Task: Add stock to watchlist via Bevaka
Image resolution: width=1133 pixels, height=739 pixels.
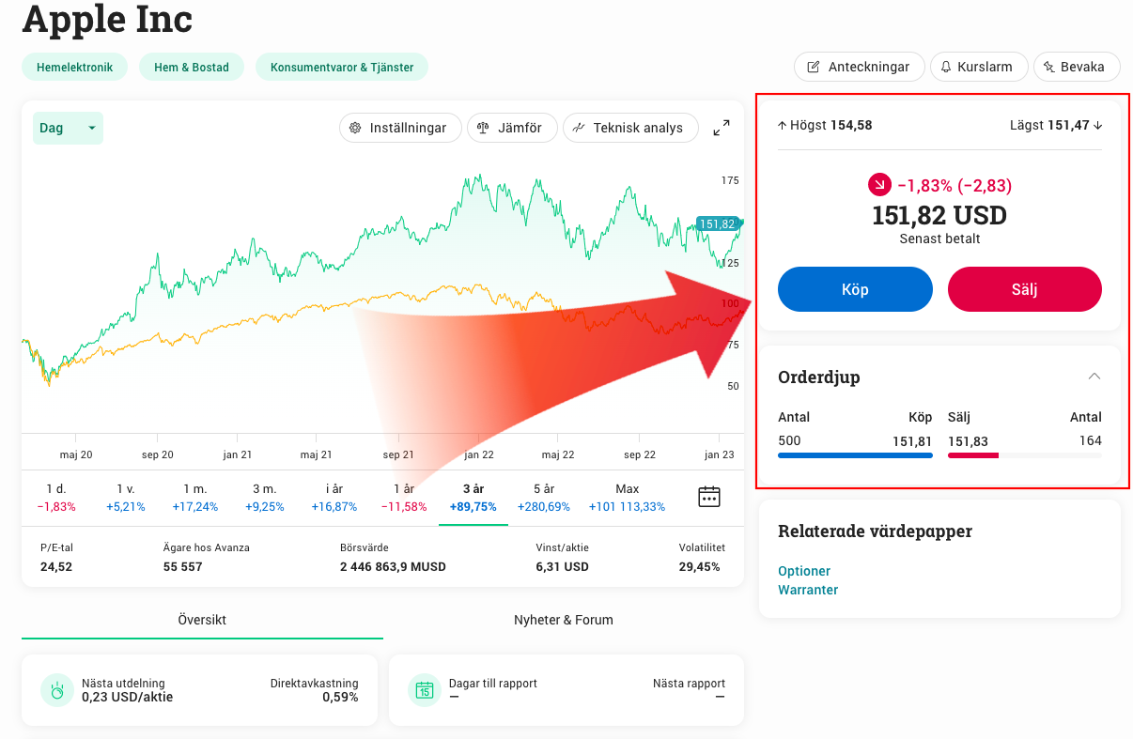Action: pyautogui.click(x=1077, y=67)
